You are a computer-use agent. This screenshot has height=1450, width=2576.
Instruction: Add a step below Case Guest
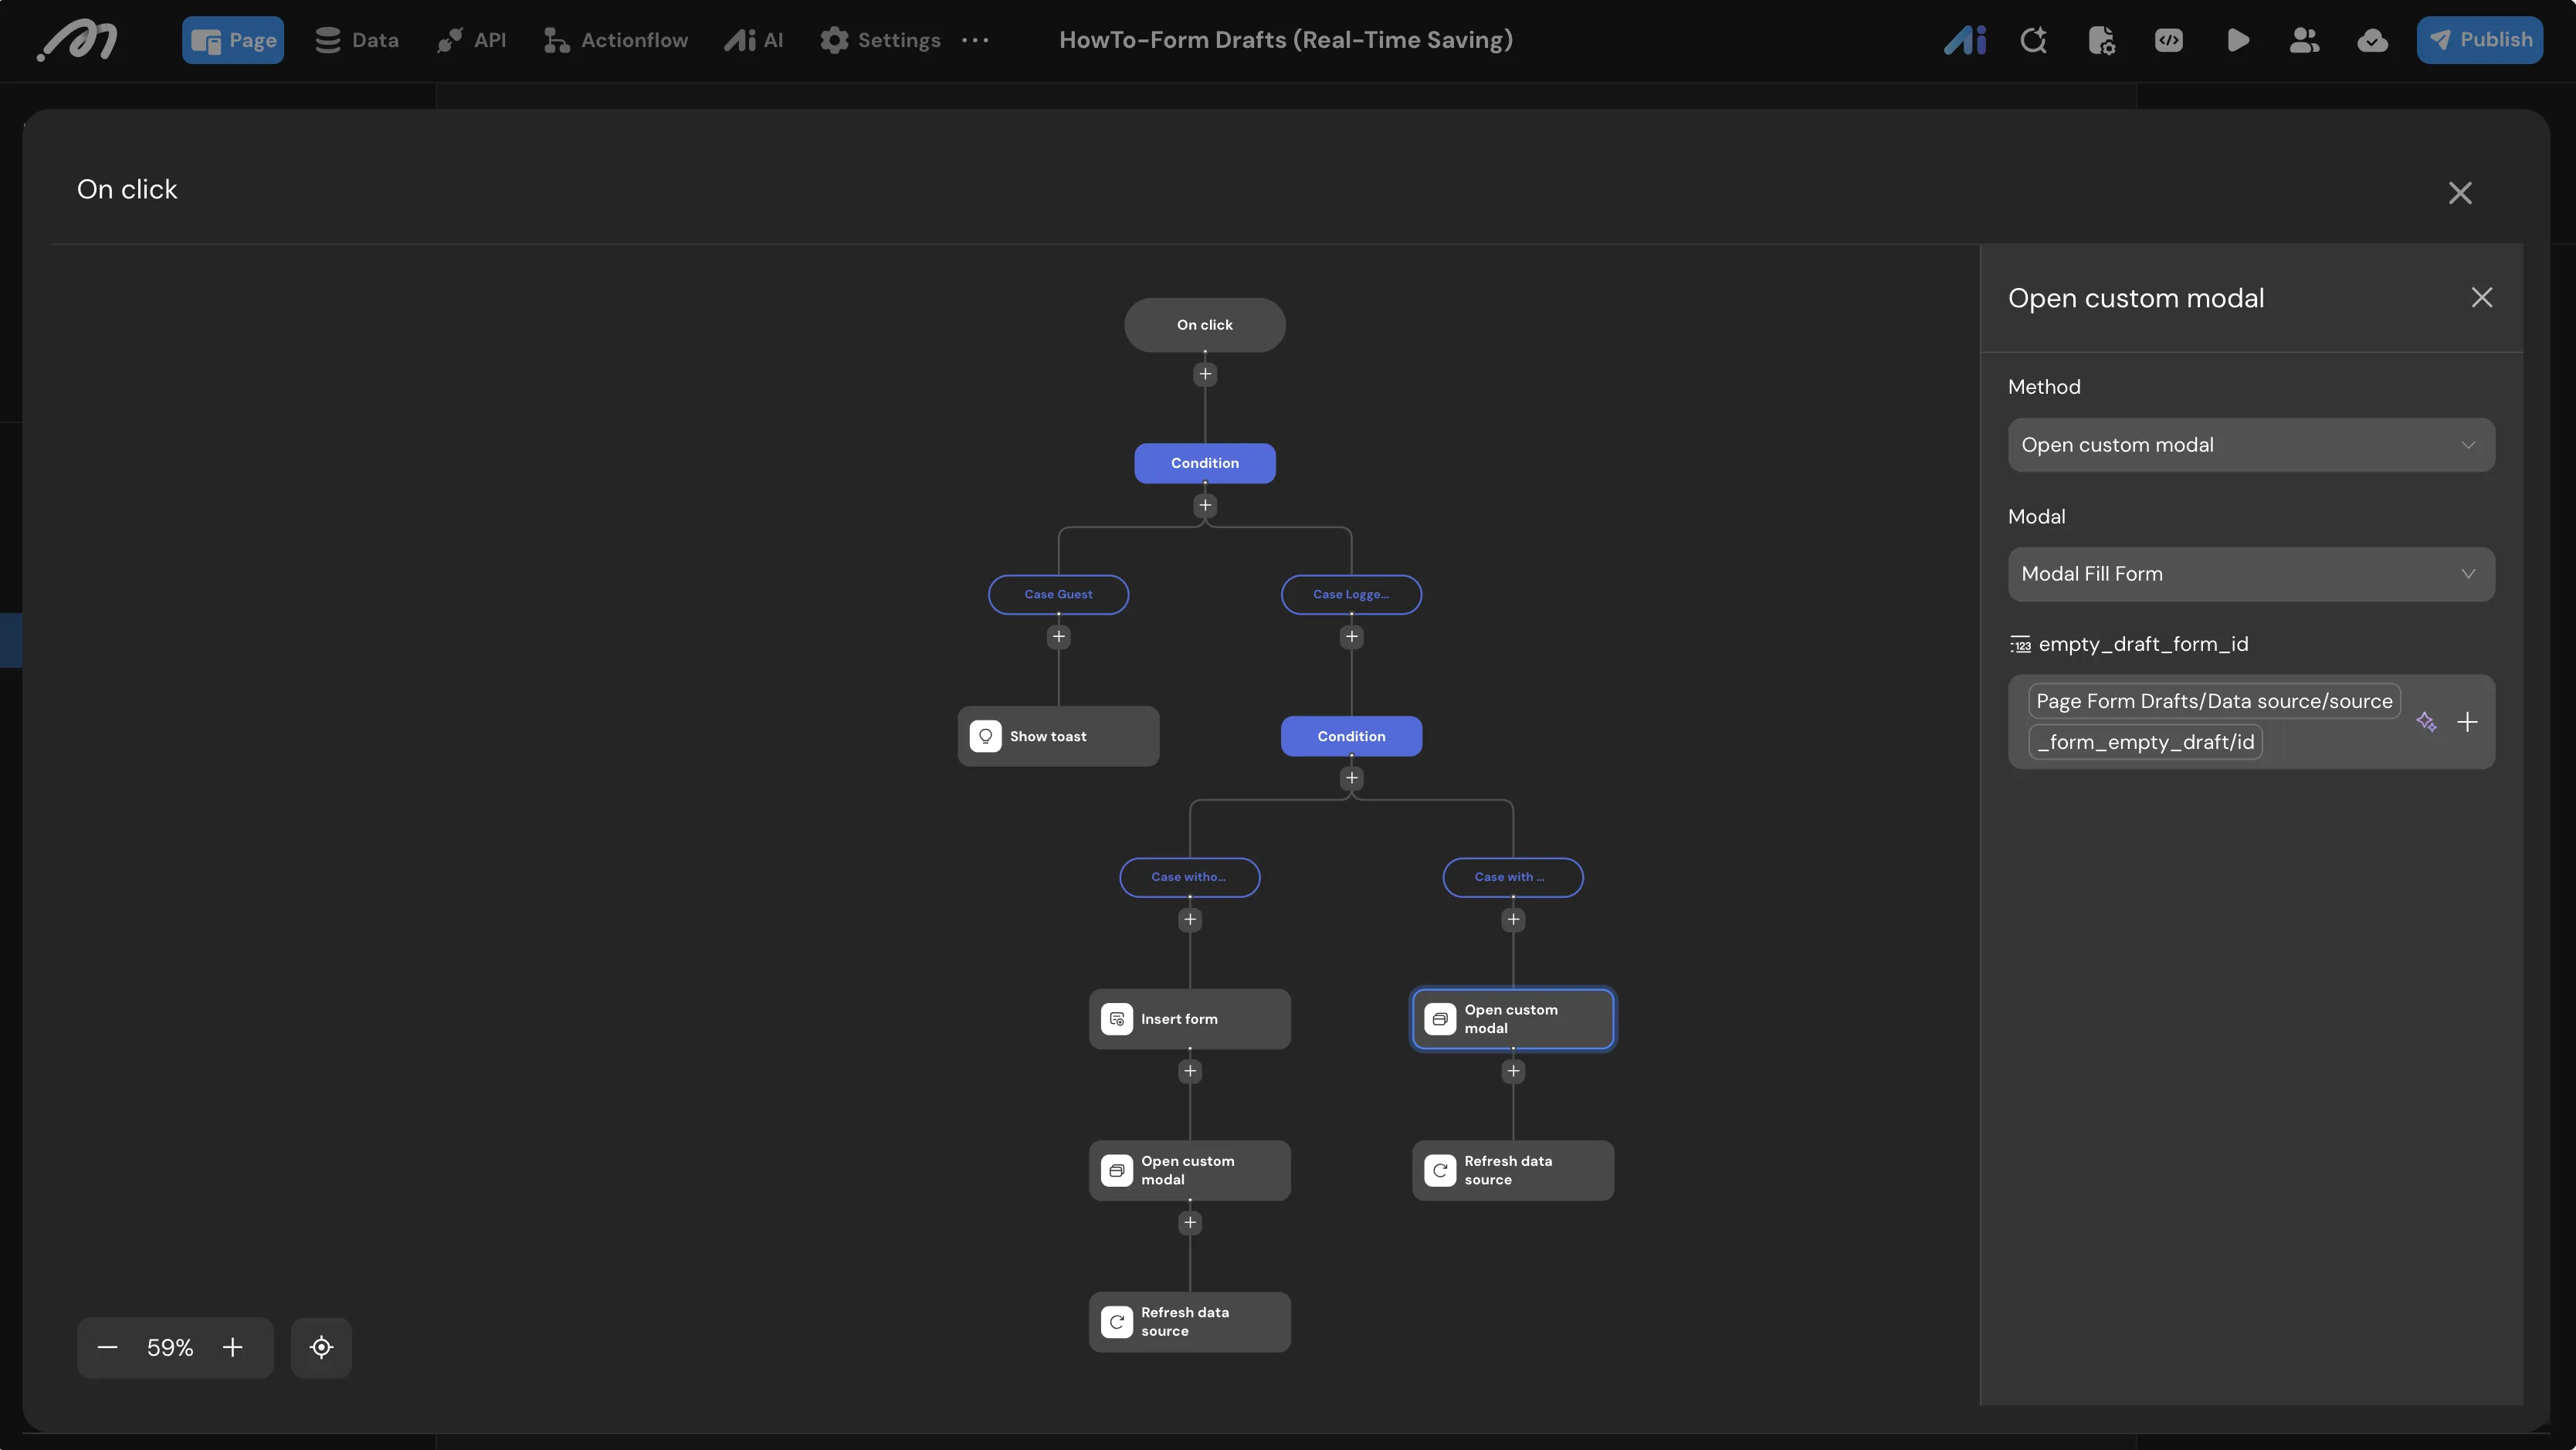[x=1058, y=637]
